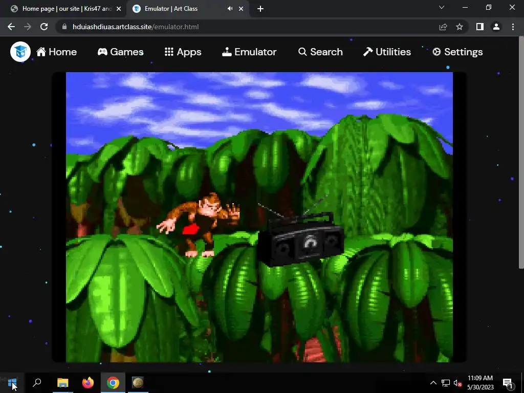View site information via the lock icon
The image size is (524, 393).
(64, 27)
